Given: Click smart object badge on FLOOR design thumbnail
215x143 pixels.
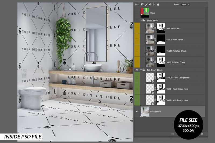Looking at the screenshot, I should click(152, 81).
